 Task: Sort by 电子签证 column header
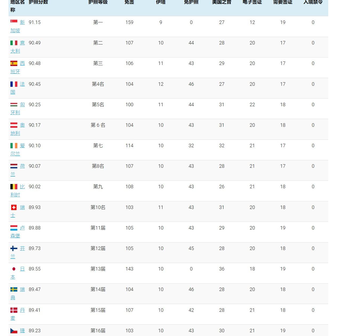pyautogui.click(x=252, y=2)
